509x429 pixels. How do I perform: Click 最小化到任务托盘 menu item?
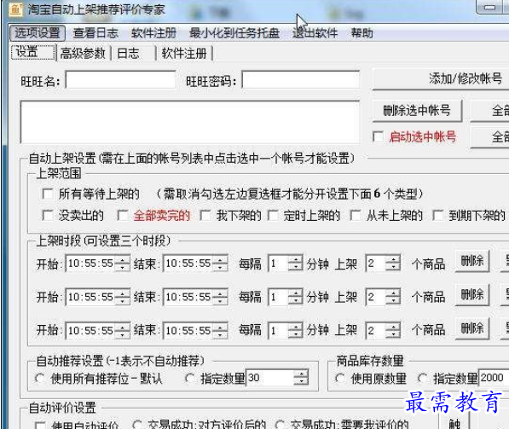point(234,33)
